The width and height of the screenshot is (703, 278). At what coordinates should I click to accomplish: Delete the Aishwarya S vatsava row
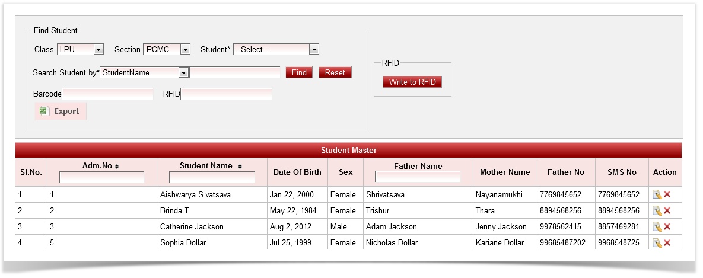(667, 194)
